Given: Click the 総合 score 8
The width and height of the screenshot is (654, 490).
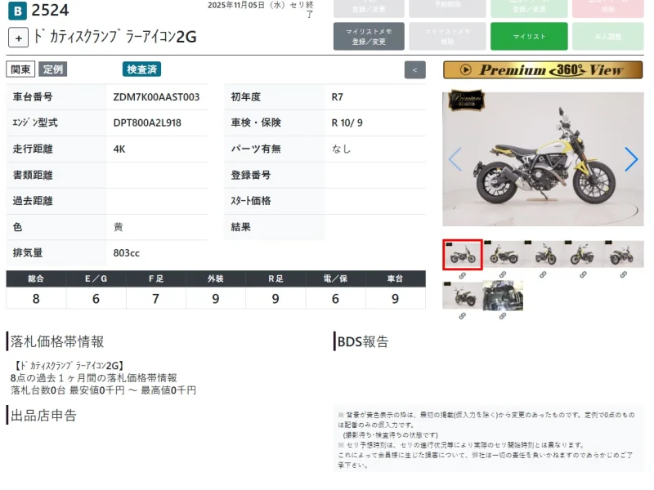Looking at the screenshot, I should [x=36, y=299].
